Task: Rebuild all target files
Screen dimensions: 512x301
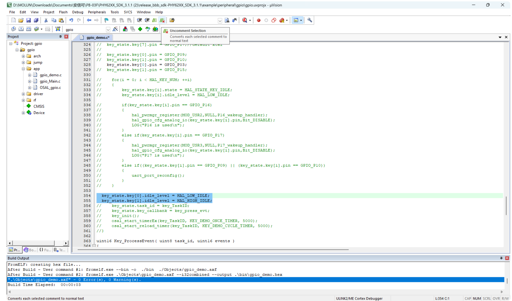Action: pos(29,29)
